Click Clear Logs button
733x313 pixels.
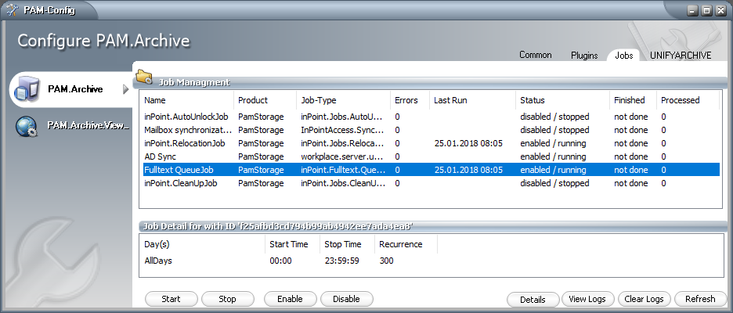(x=645, y=299)
